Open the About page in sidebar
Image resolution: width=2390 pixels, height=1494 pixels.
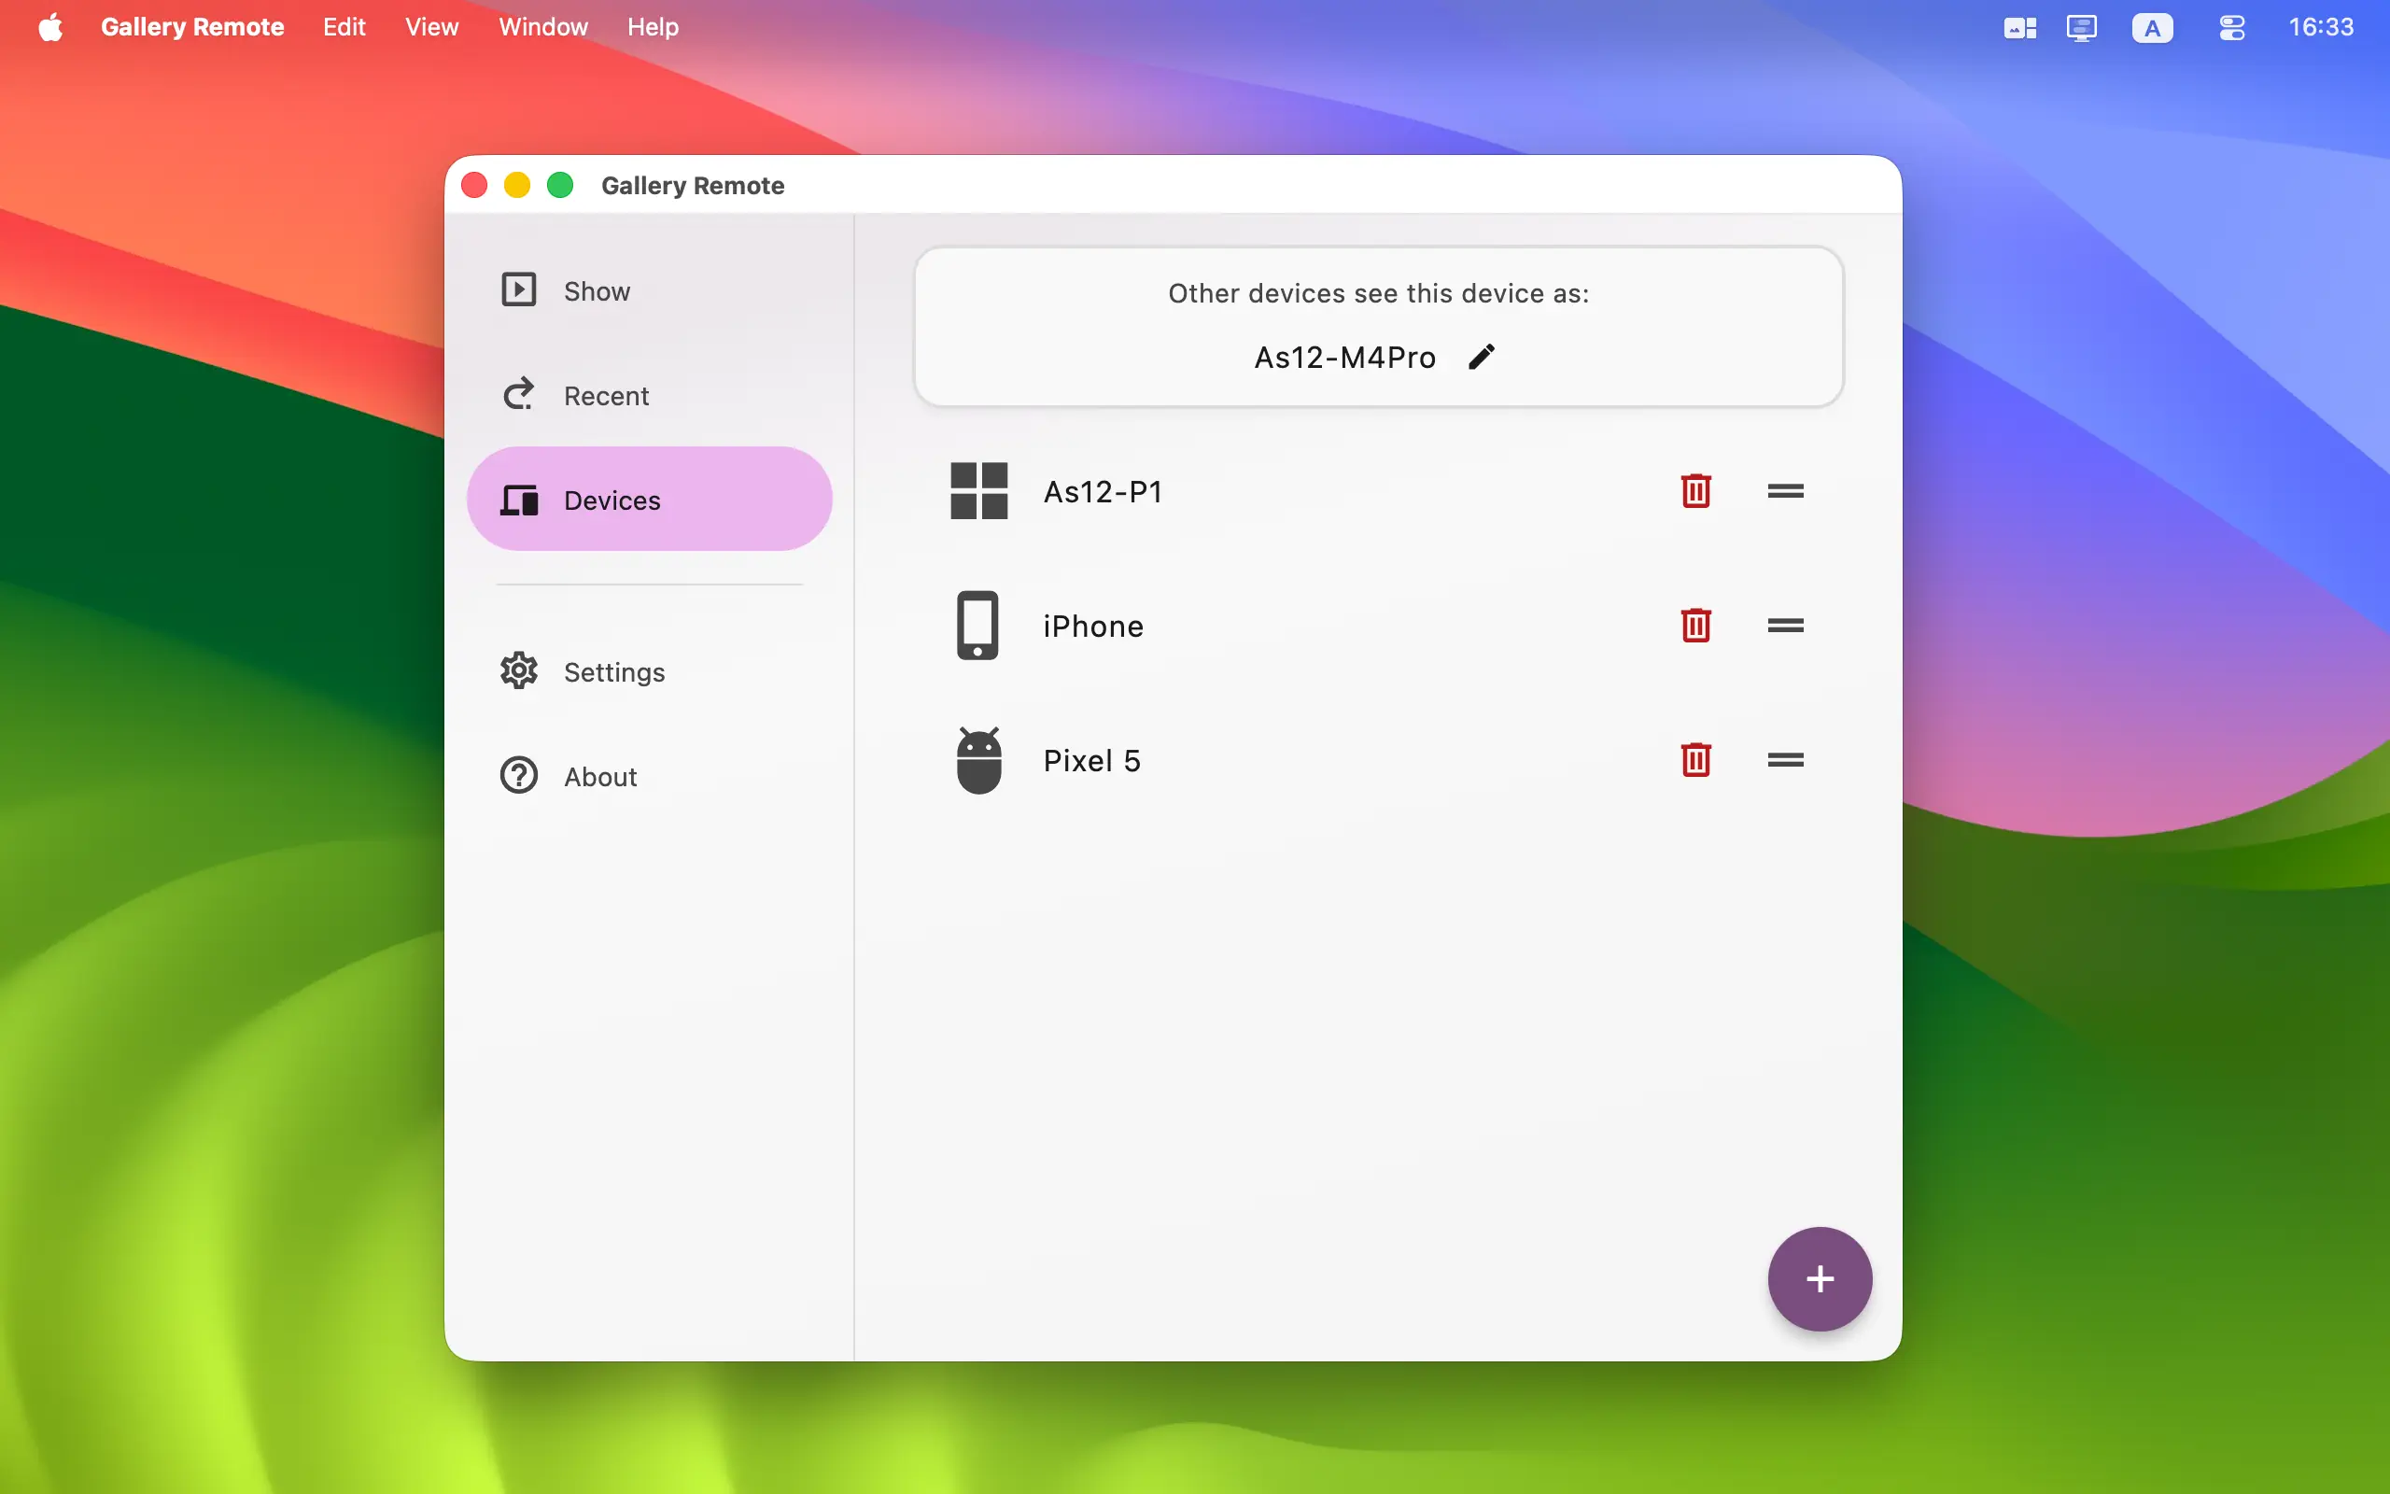click(x=649, y=776)
